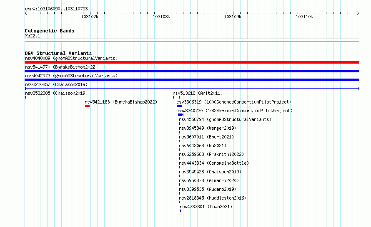This screenshot has width=371, height=227.
Task: Open the nsv4568794 gnomADStructuralVariants label
Action: pos(225,119)
